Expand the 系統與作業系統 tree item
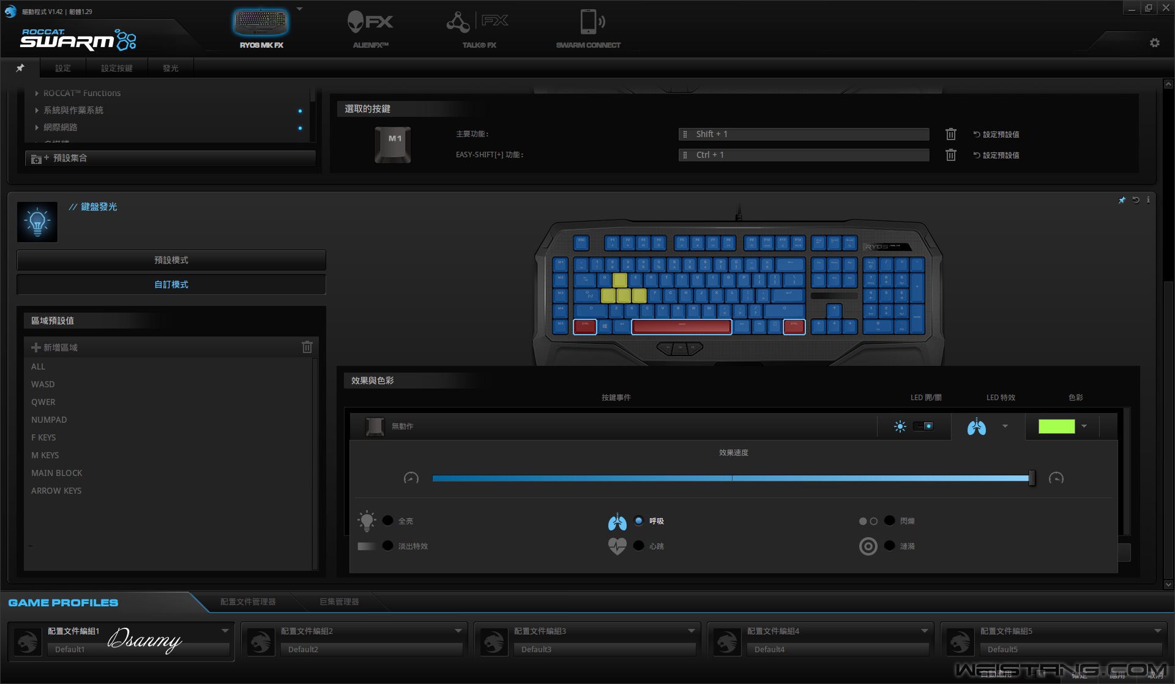Viewport: 1175px width, 684px height. point(37,110)
